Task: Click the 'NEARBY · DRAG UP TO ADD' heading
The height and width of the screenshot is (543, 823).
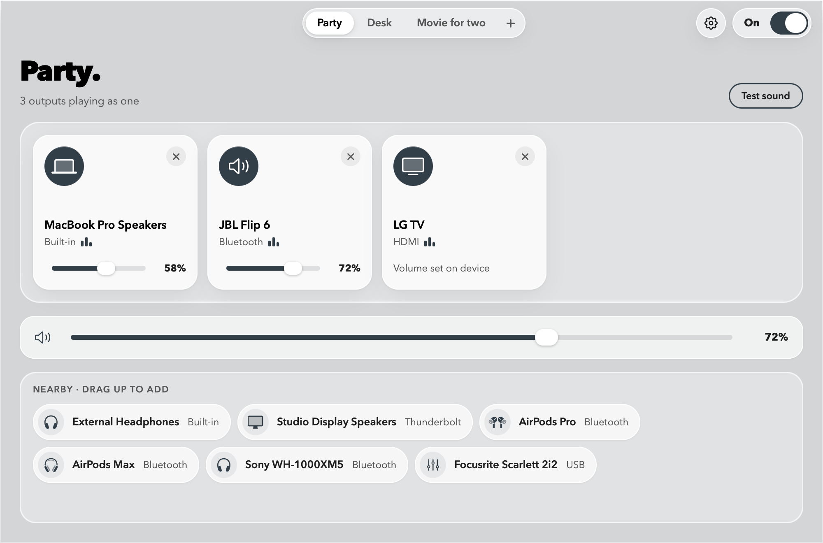Action: (101, 389)
